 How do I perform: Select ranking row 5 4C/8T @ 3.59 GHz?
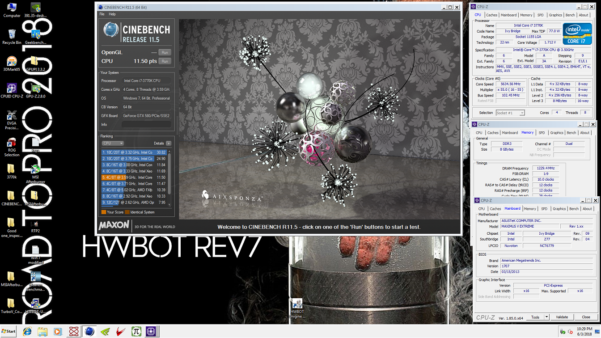point(134,177)
